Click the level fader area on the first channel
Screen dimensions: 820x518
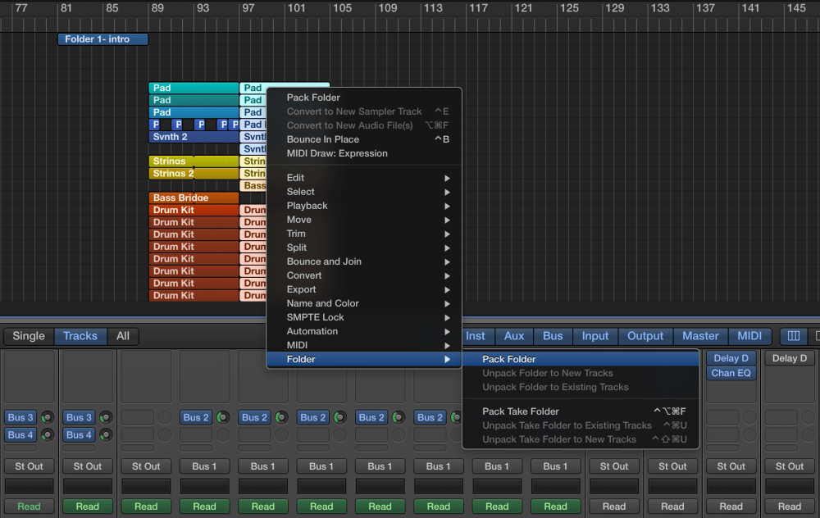coord(29,484)
